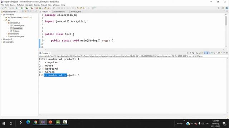Click the Display Selected Console icon
Viewport: 229px width, 128px height.
[214, 53]
